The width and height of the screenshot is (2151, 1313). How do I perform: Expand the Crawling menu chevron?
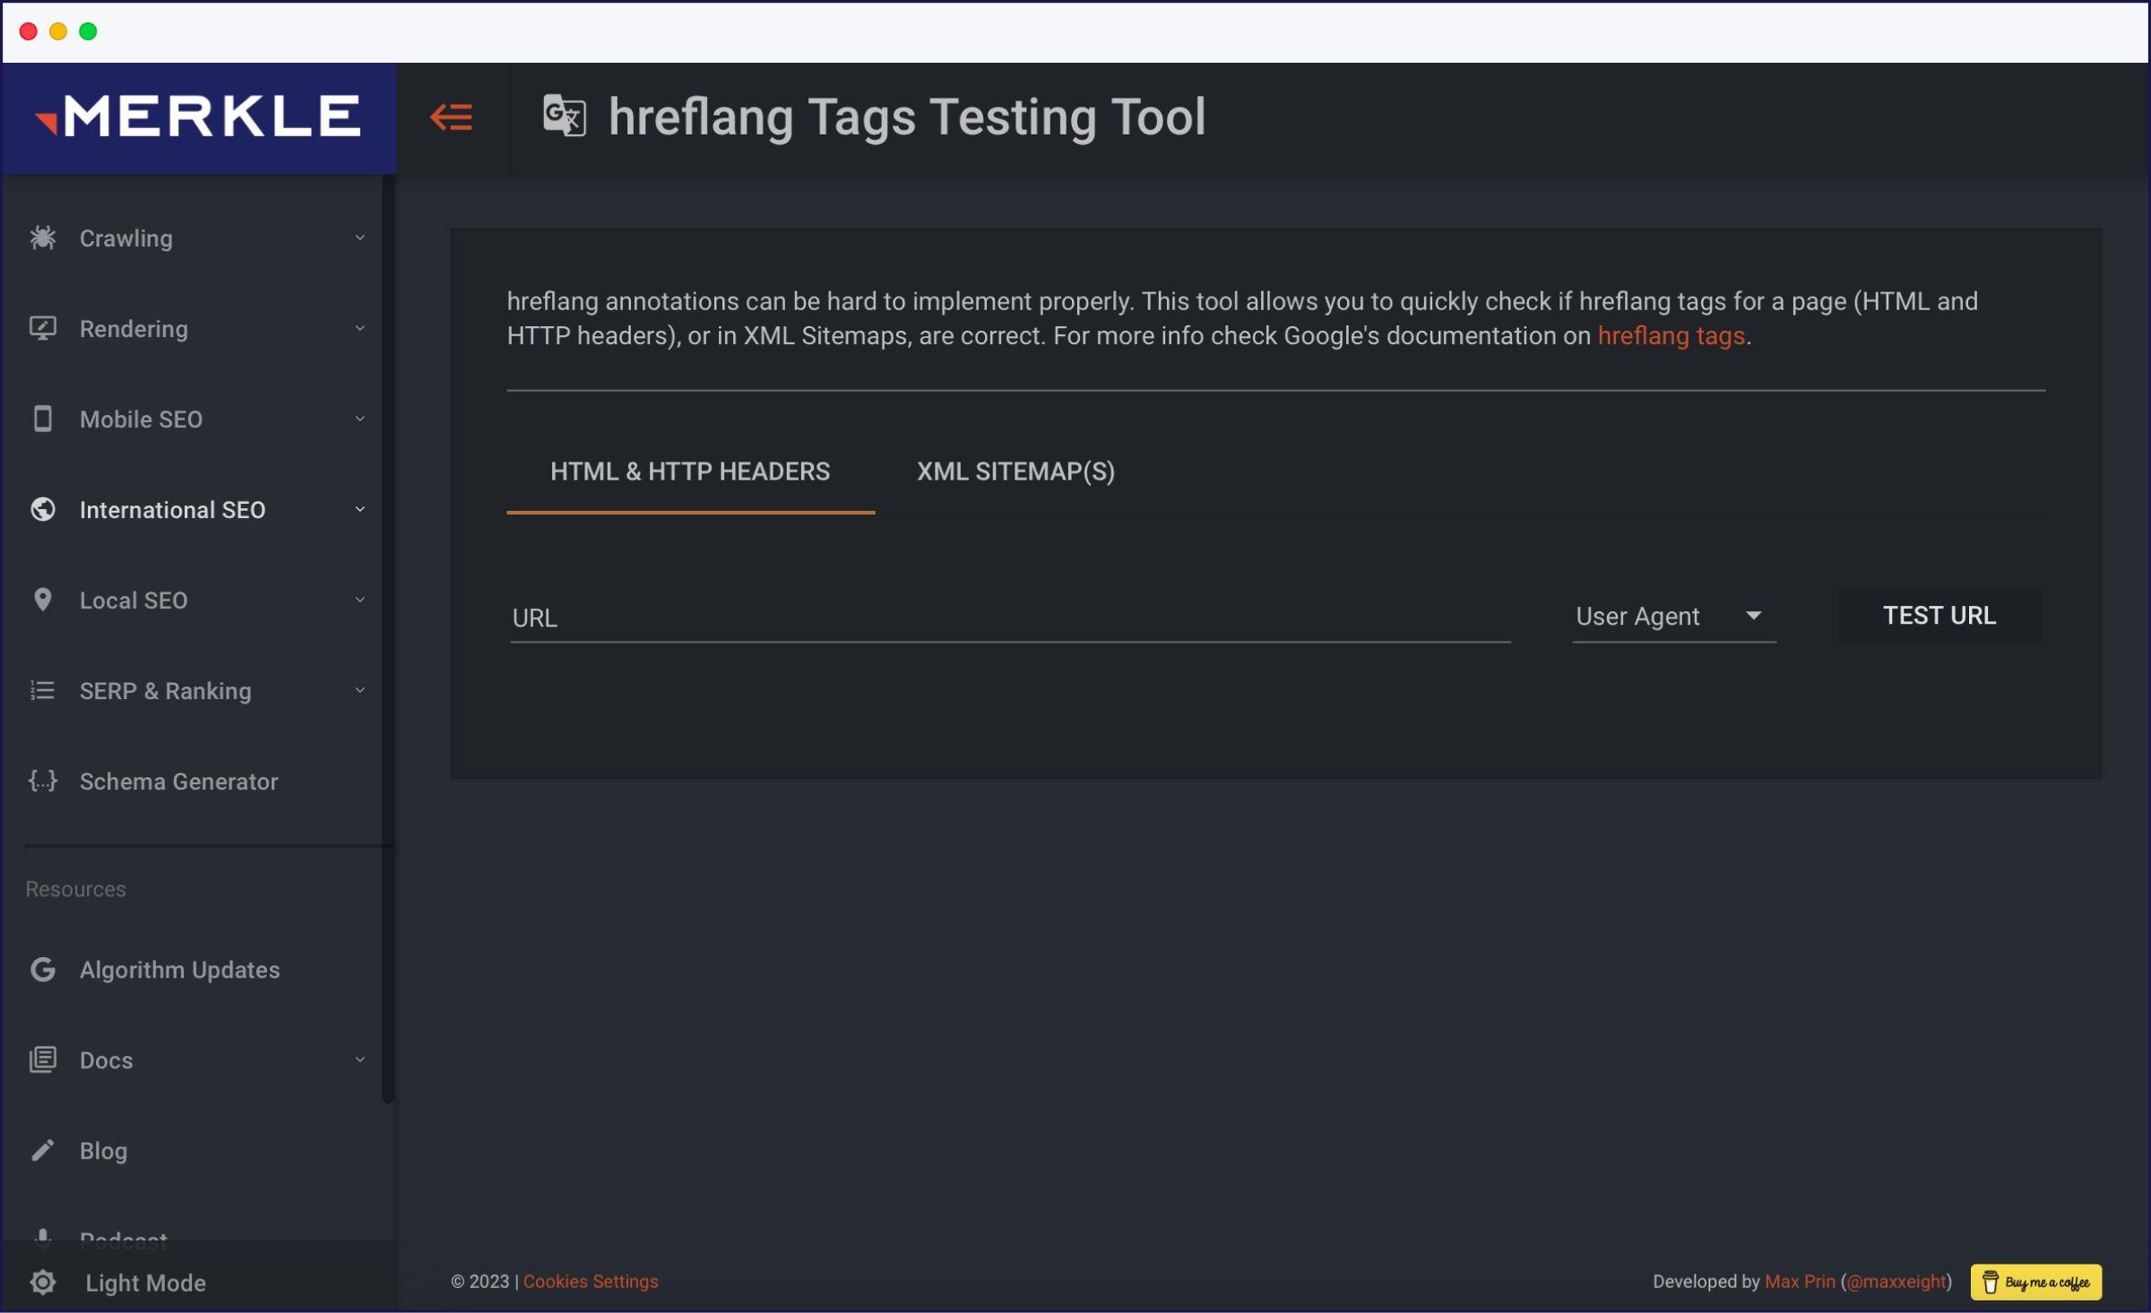click(359, 238)
